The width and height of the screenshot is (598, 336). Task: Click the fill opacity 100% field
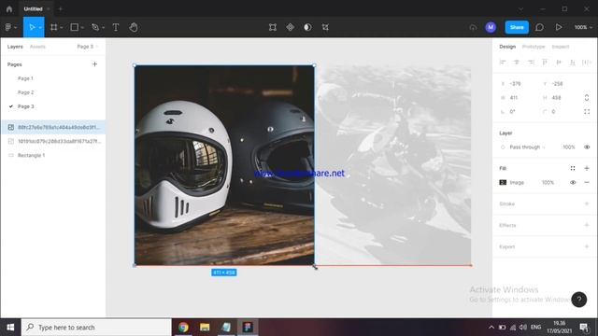[x=548, y=183]
